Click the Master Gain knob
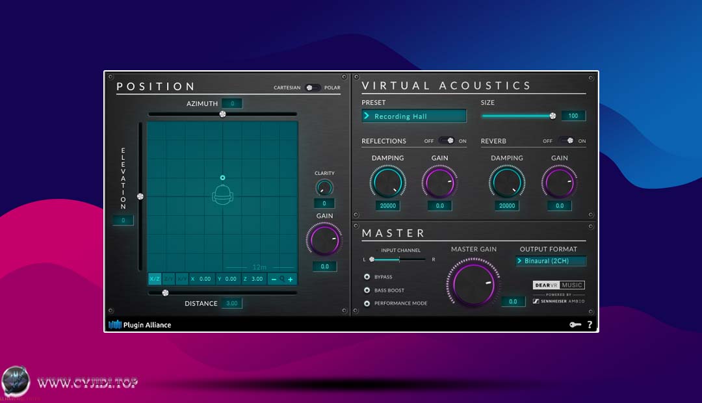The image size is (702, 403). (474, 283)
